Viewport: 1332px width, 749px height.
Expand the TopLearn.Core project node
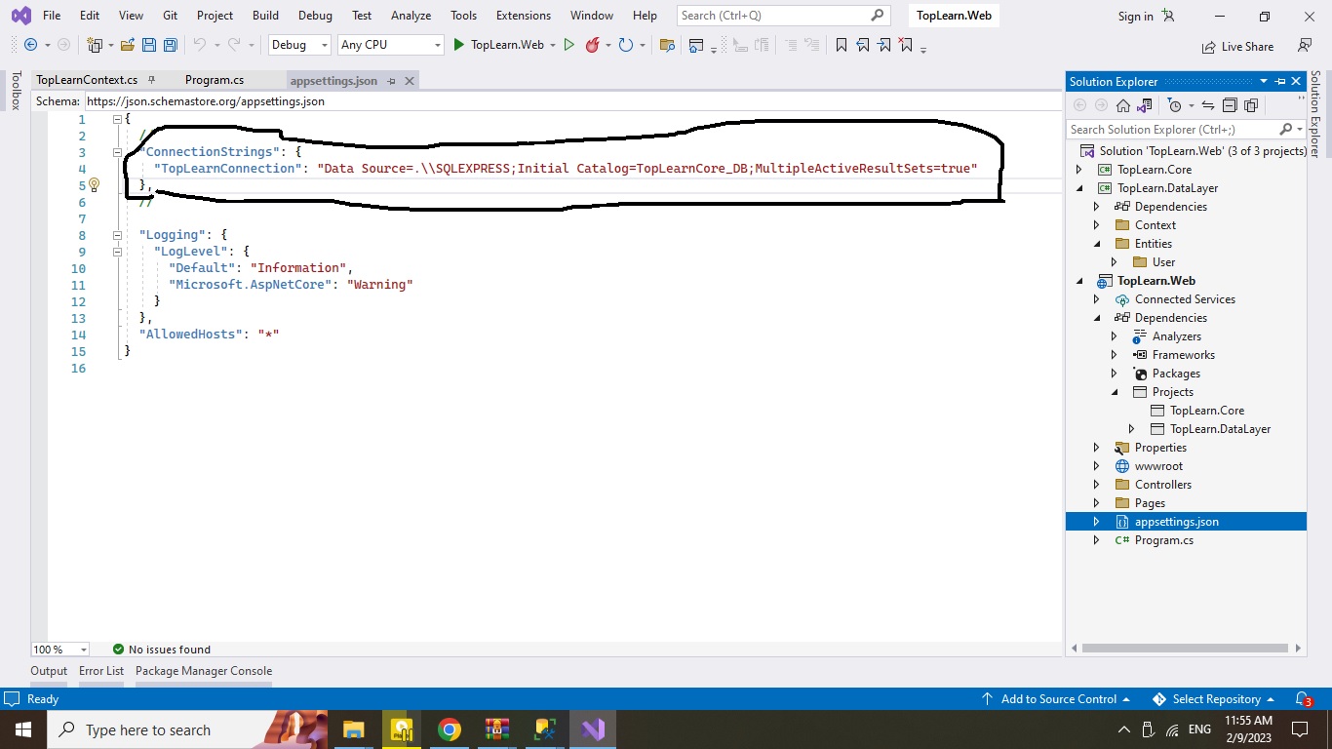coord(1078,170)
